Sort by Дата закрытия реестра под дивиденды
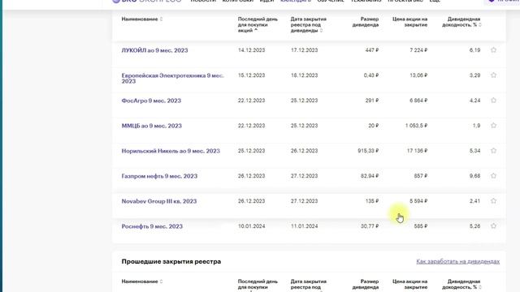 [309, 24]
